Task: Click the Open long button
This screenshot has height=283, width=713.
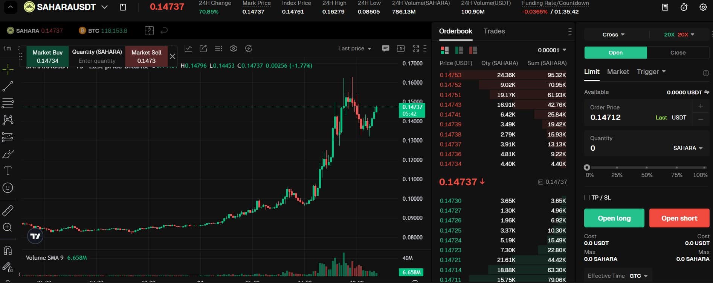Action: pos(614,218)
